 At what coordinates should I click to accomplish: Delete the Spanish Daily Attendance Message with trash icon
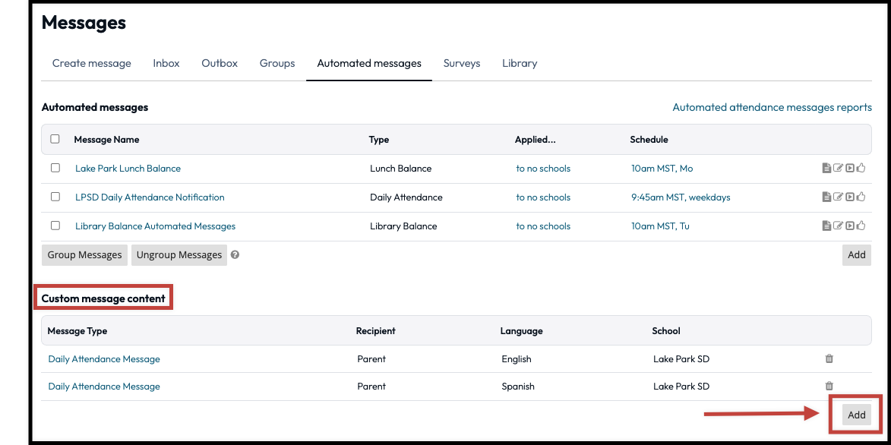829,387
